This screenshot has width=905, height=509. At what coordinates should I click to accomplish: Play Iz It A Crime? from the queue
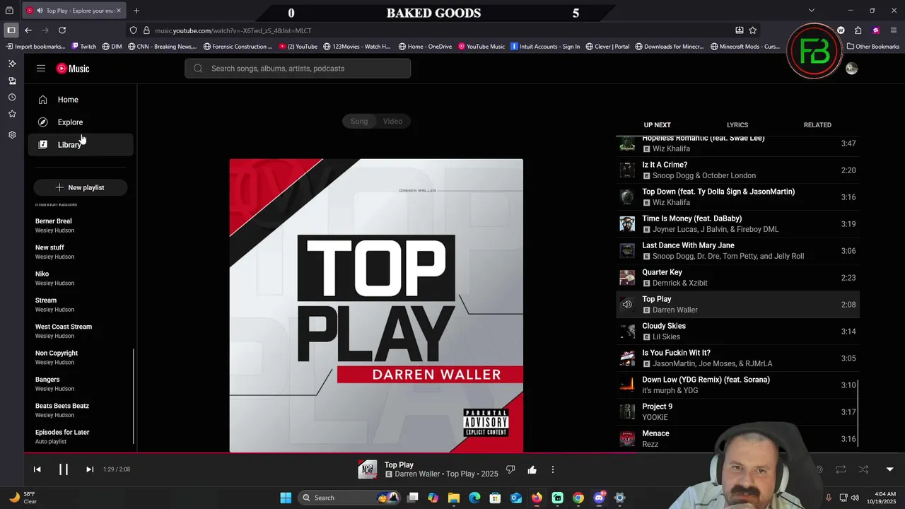[x=738, y=170]
